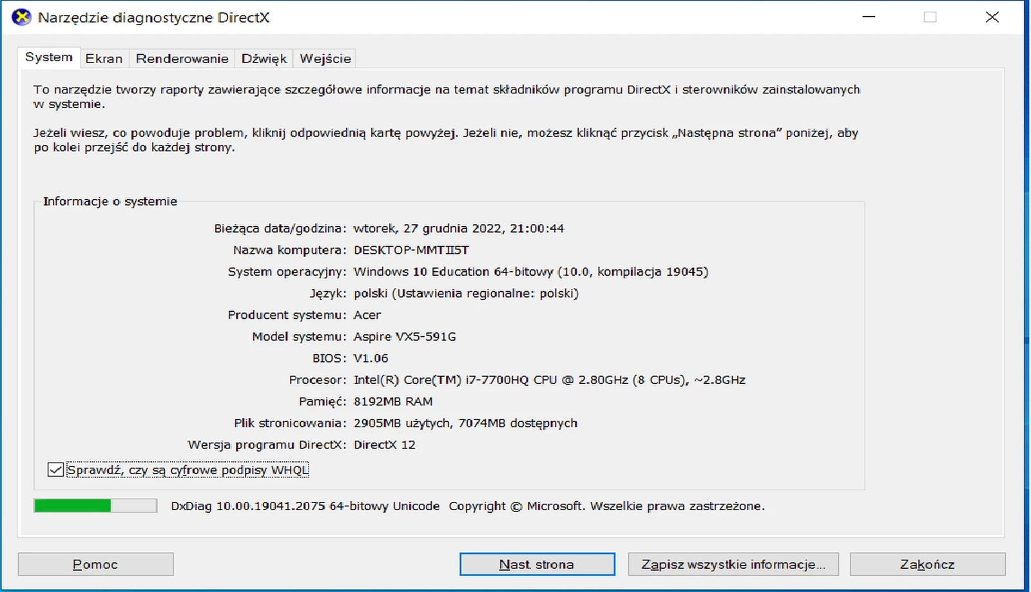Click Zapisz wszystkie informacje button
Screen dimensions: 1031x592
(733, 564)
